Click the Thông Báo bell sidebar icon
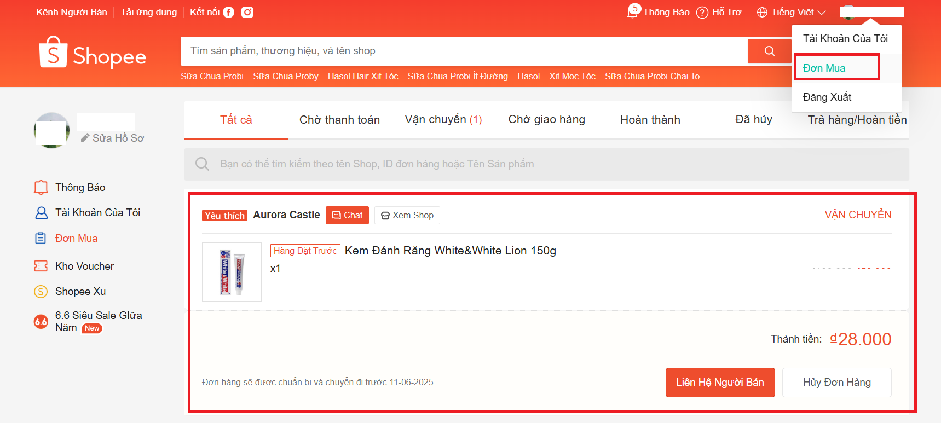 [41, 188]
